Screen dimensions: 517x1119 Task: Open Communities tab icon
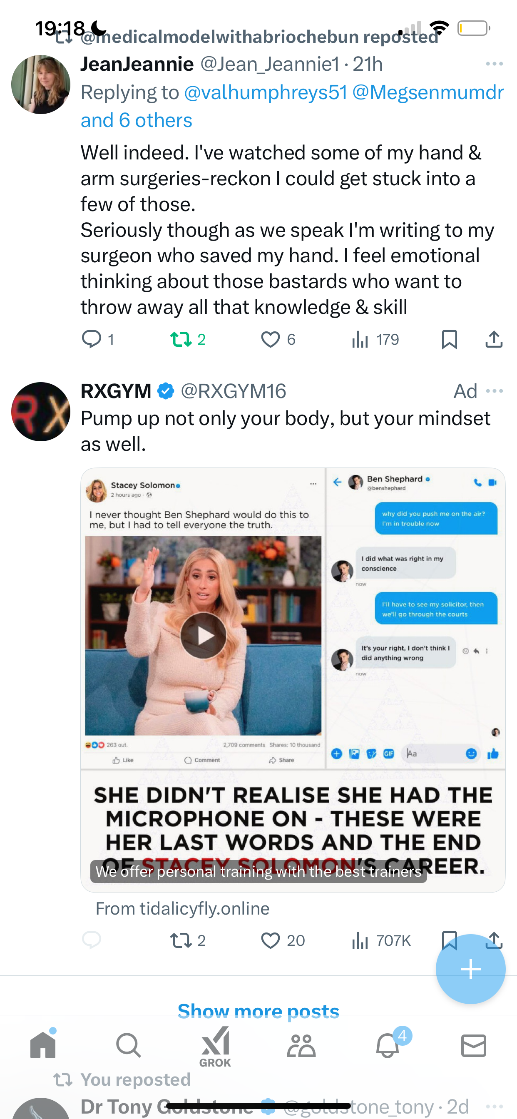tap(301, 1045)
